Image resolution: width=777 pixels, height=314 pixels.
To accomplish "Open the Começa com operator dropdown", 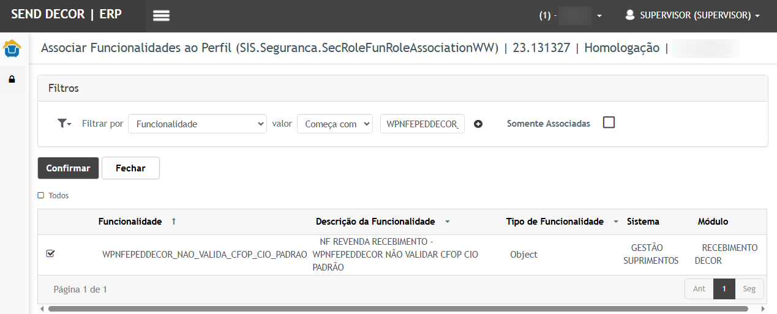I will click(x=334, y=124).
